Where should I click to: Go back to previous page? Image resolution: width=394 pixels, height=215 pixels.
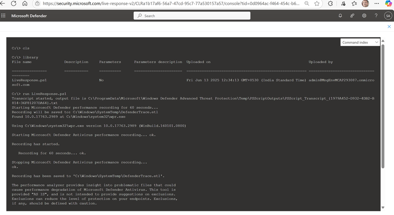tap(2, 4)
